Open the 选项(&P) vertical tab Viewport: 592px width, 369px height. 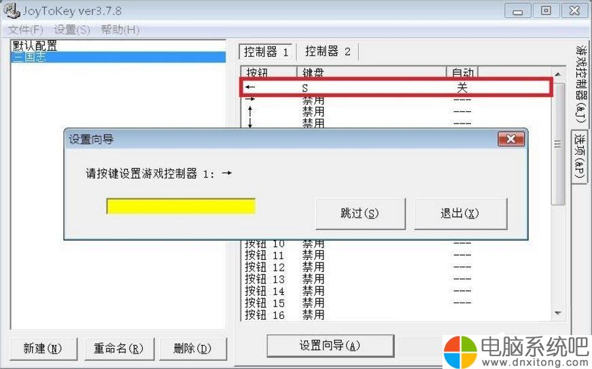tap(580, 157)
